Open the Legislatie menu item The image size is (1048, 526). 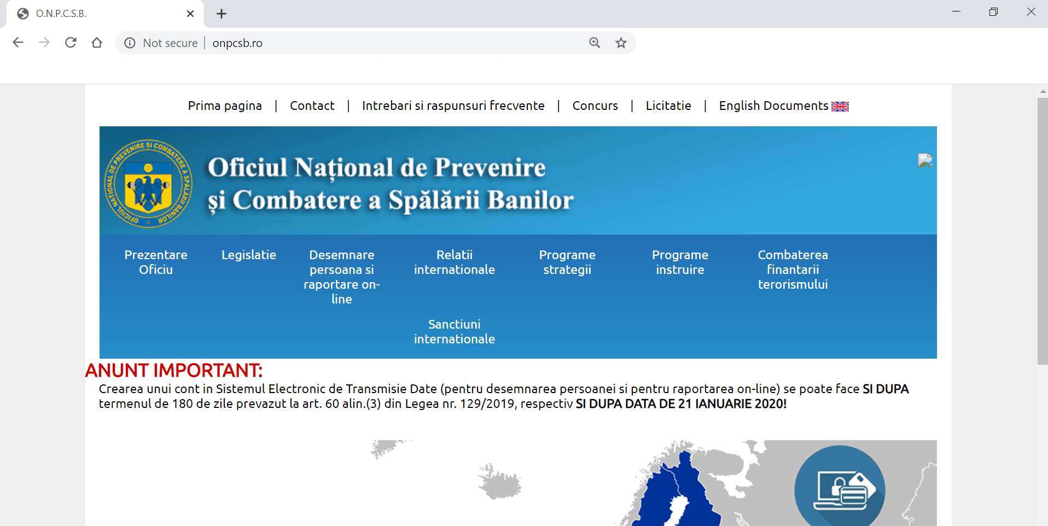tap(249, 255)
